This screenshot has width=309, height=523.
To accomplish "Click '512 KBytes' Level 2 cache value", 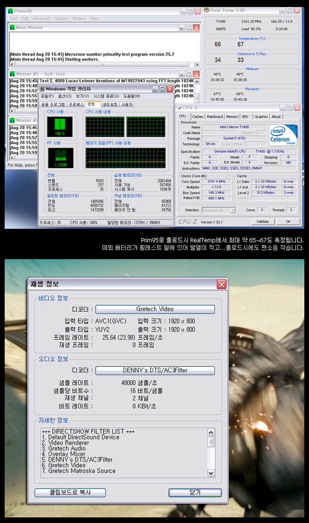I will coord(266,192).
